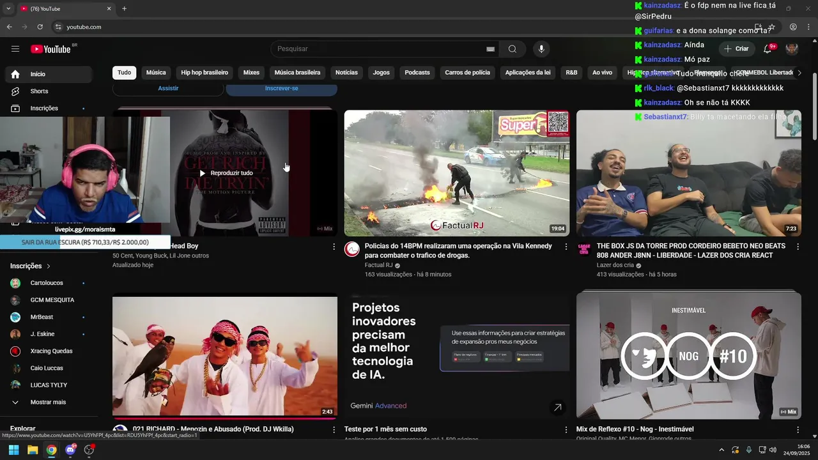The width and height of the screenshot is (818, 460).
Task: Select the Mixes filter chip
Action: [x=252, y=73]
